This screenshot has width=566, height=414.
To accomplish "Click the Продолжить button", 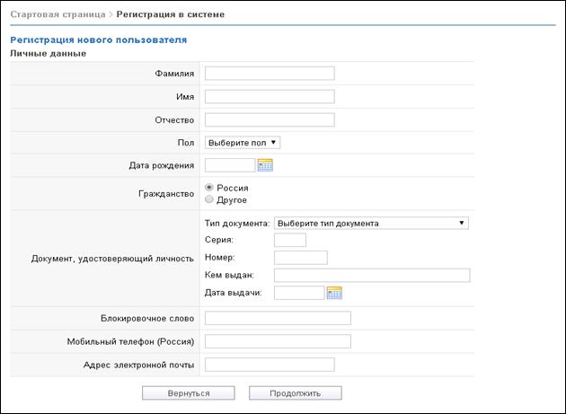I will [296, 393].
